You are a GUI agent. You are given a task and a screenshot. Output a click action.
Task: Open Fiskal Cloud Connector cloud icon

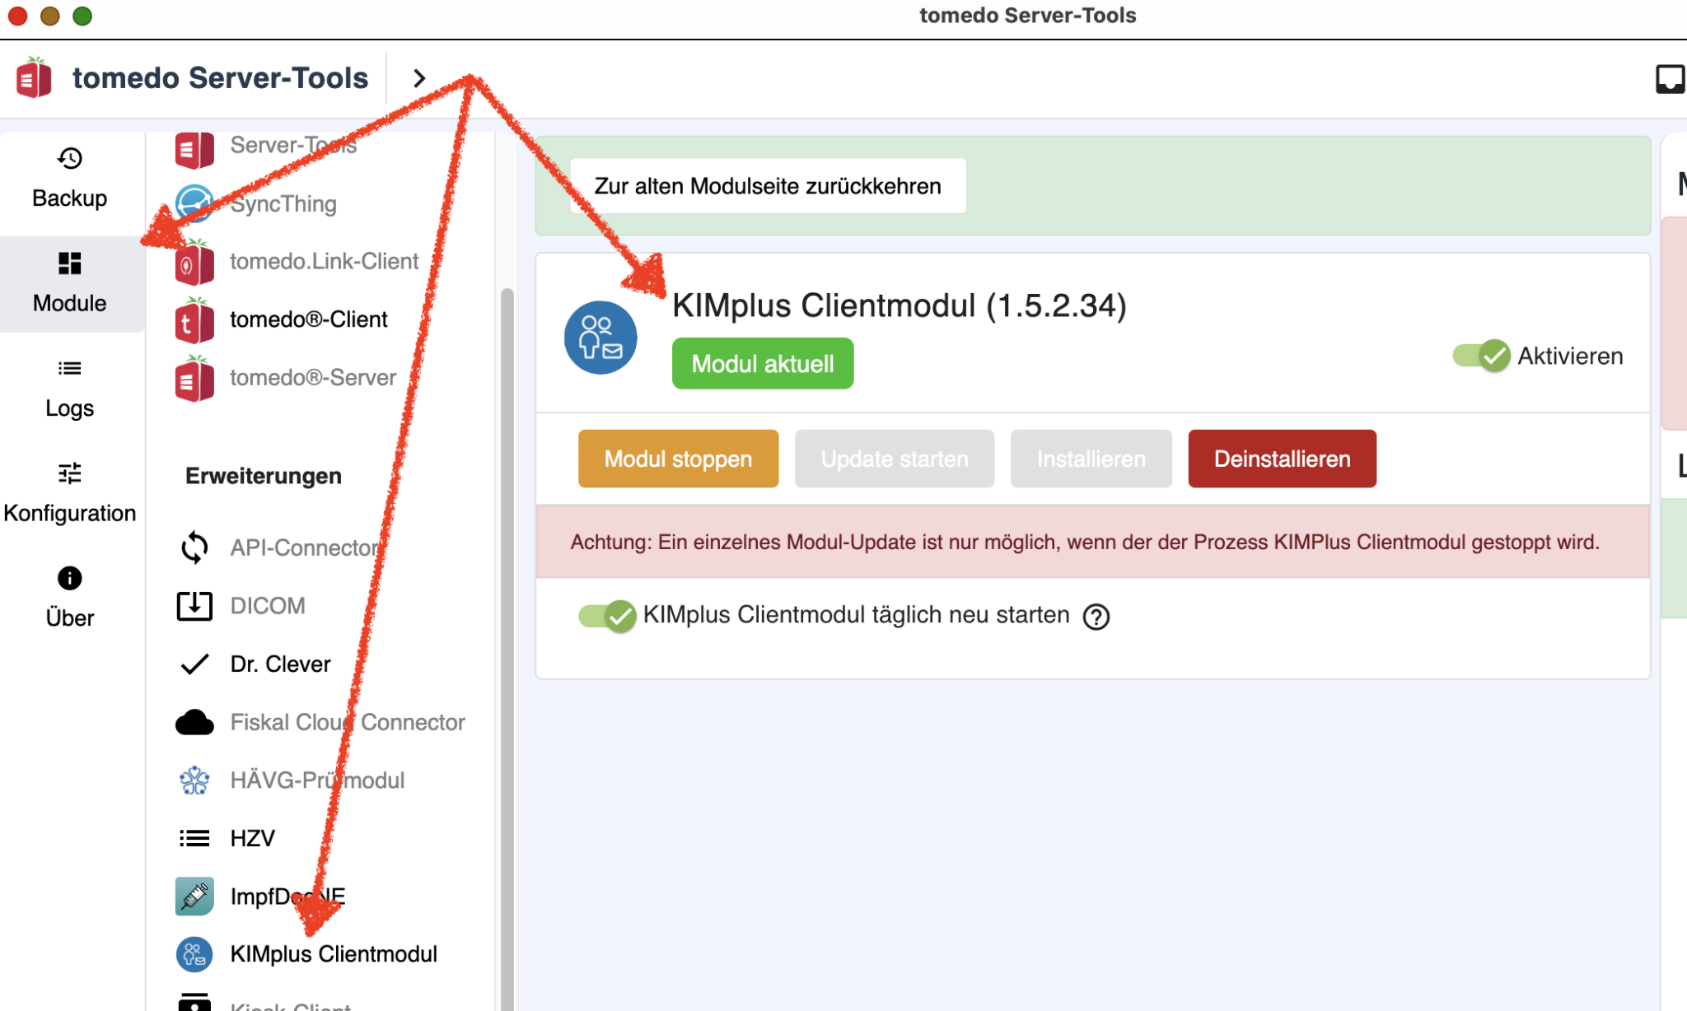[x=194, y=722]
